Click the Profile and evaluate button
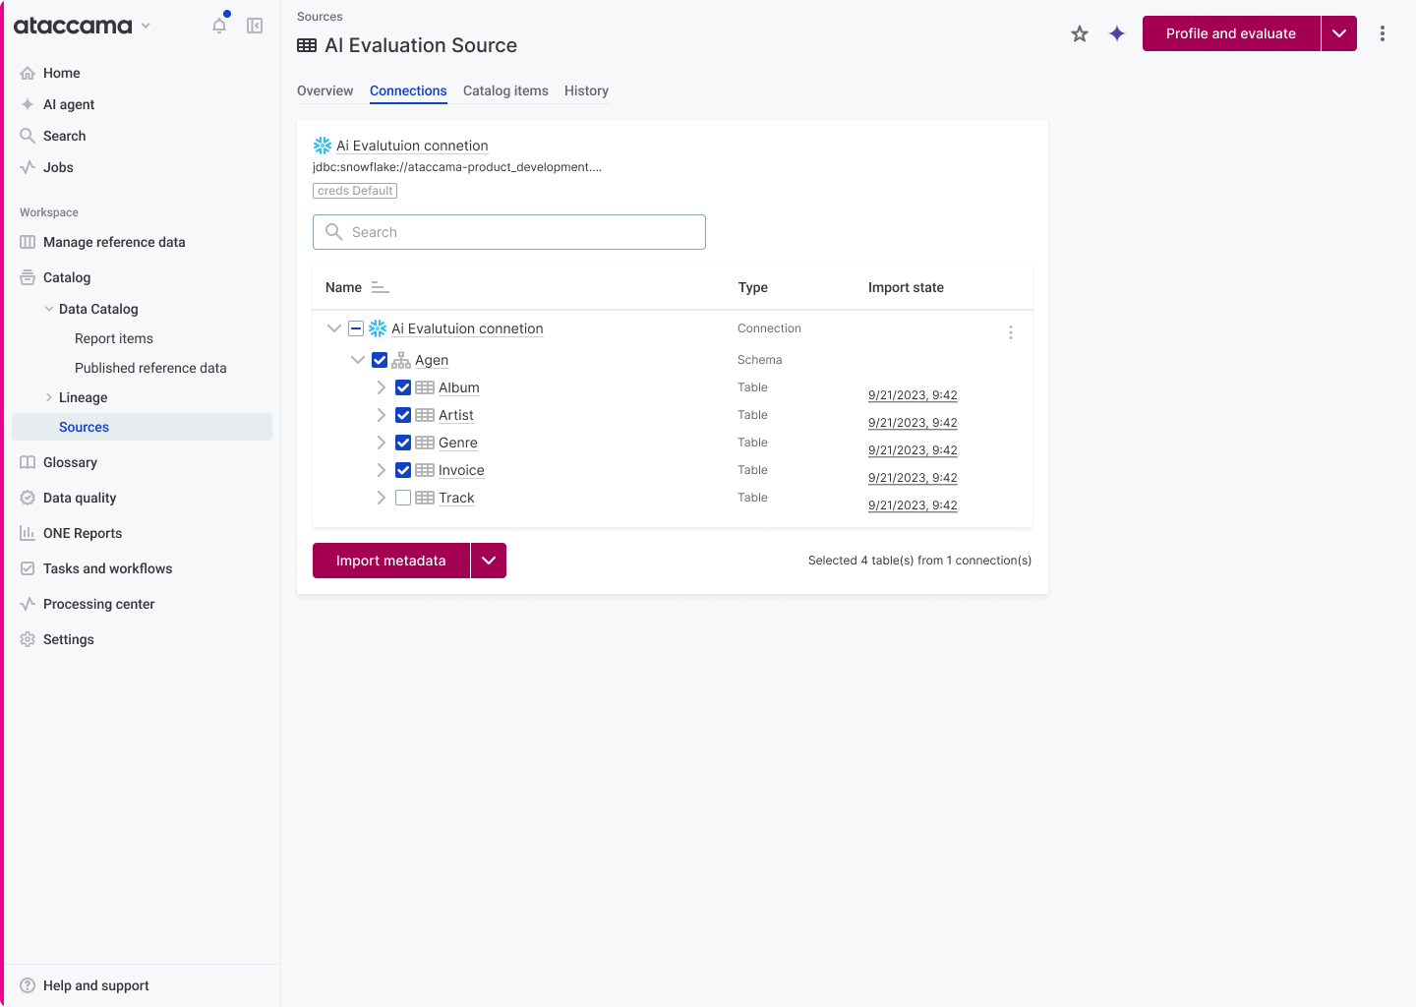The image size is (1416, 1007). pyautogui.click(x=1231, y=33)
